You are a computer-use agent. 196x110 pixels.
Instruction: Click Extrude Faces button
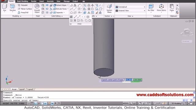(60, 9)
